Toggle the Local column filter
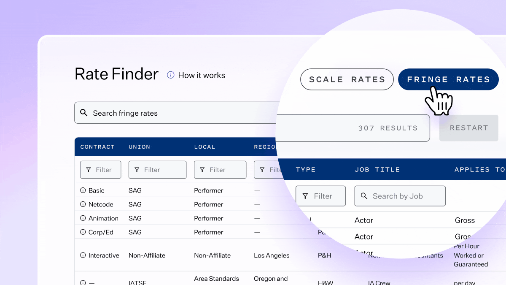This screenshot has height=285, width=506. point(220,169)
